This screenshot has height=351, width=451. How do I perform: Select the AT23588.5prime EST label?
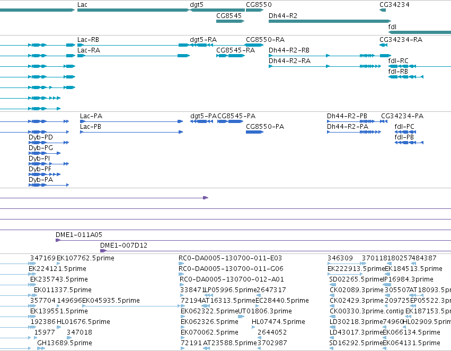point(230,343)
